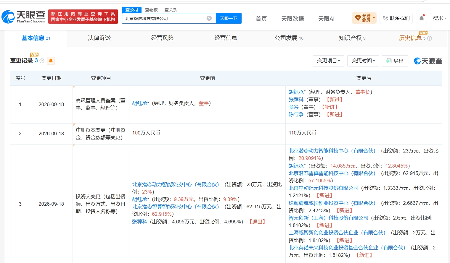This screenshot has width=450, height=263.
Task: Open the notification bell
Action: (x=422, y=18)
